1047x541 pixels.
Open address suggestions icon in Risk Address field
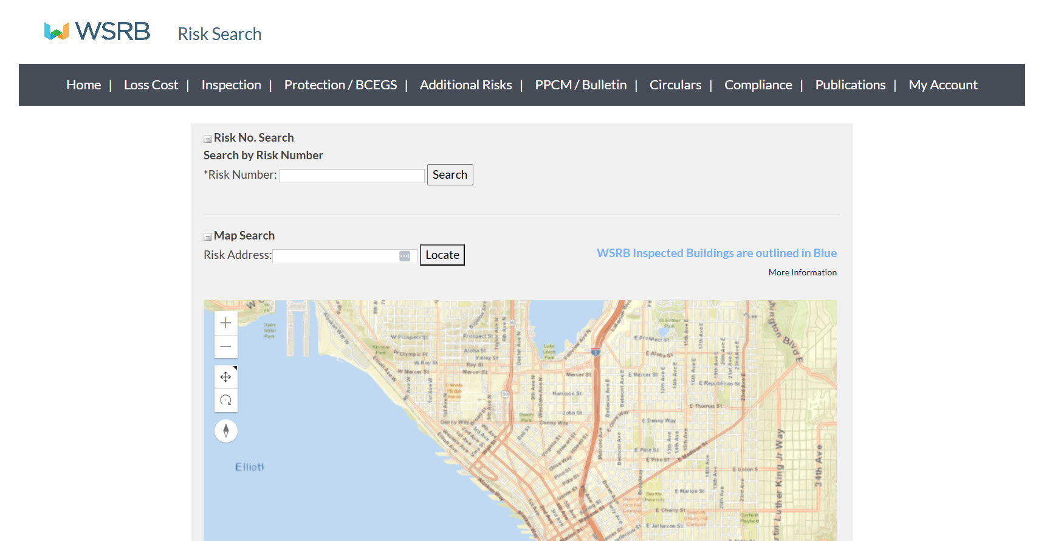tap(405, 257)
